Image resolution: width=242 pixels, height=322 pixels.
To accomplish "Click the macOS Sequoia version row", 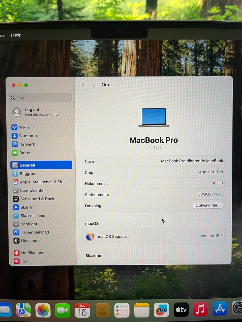I will (154, 236).
